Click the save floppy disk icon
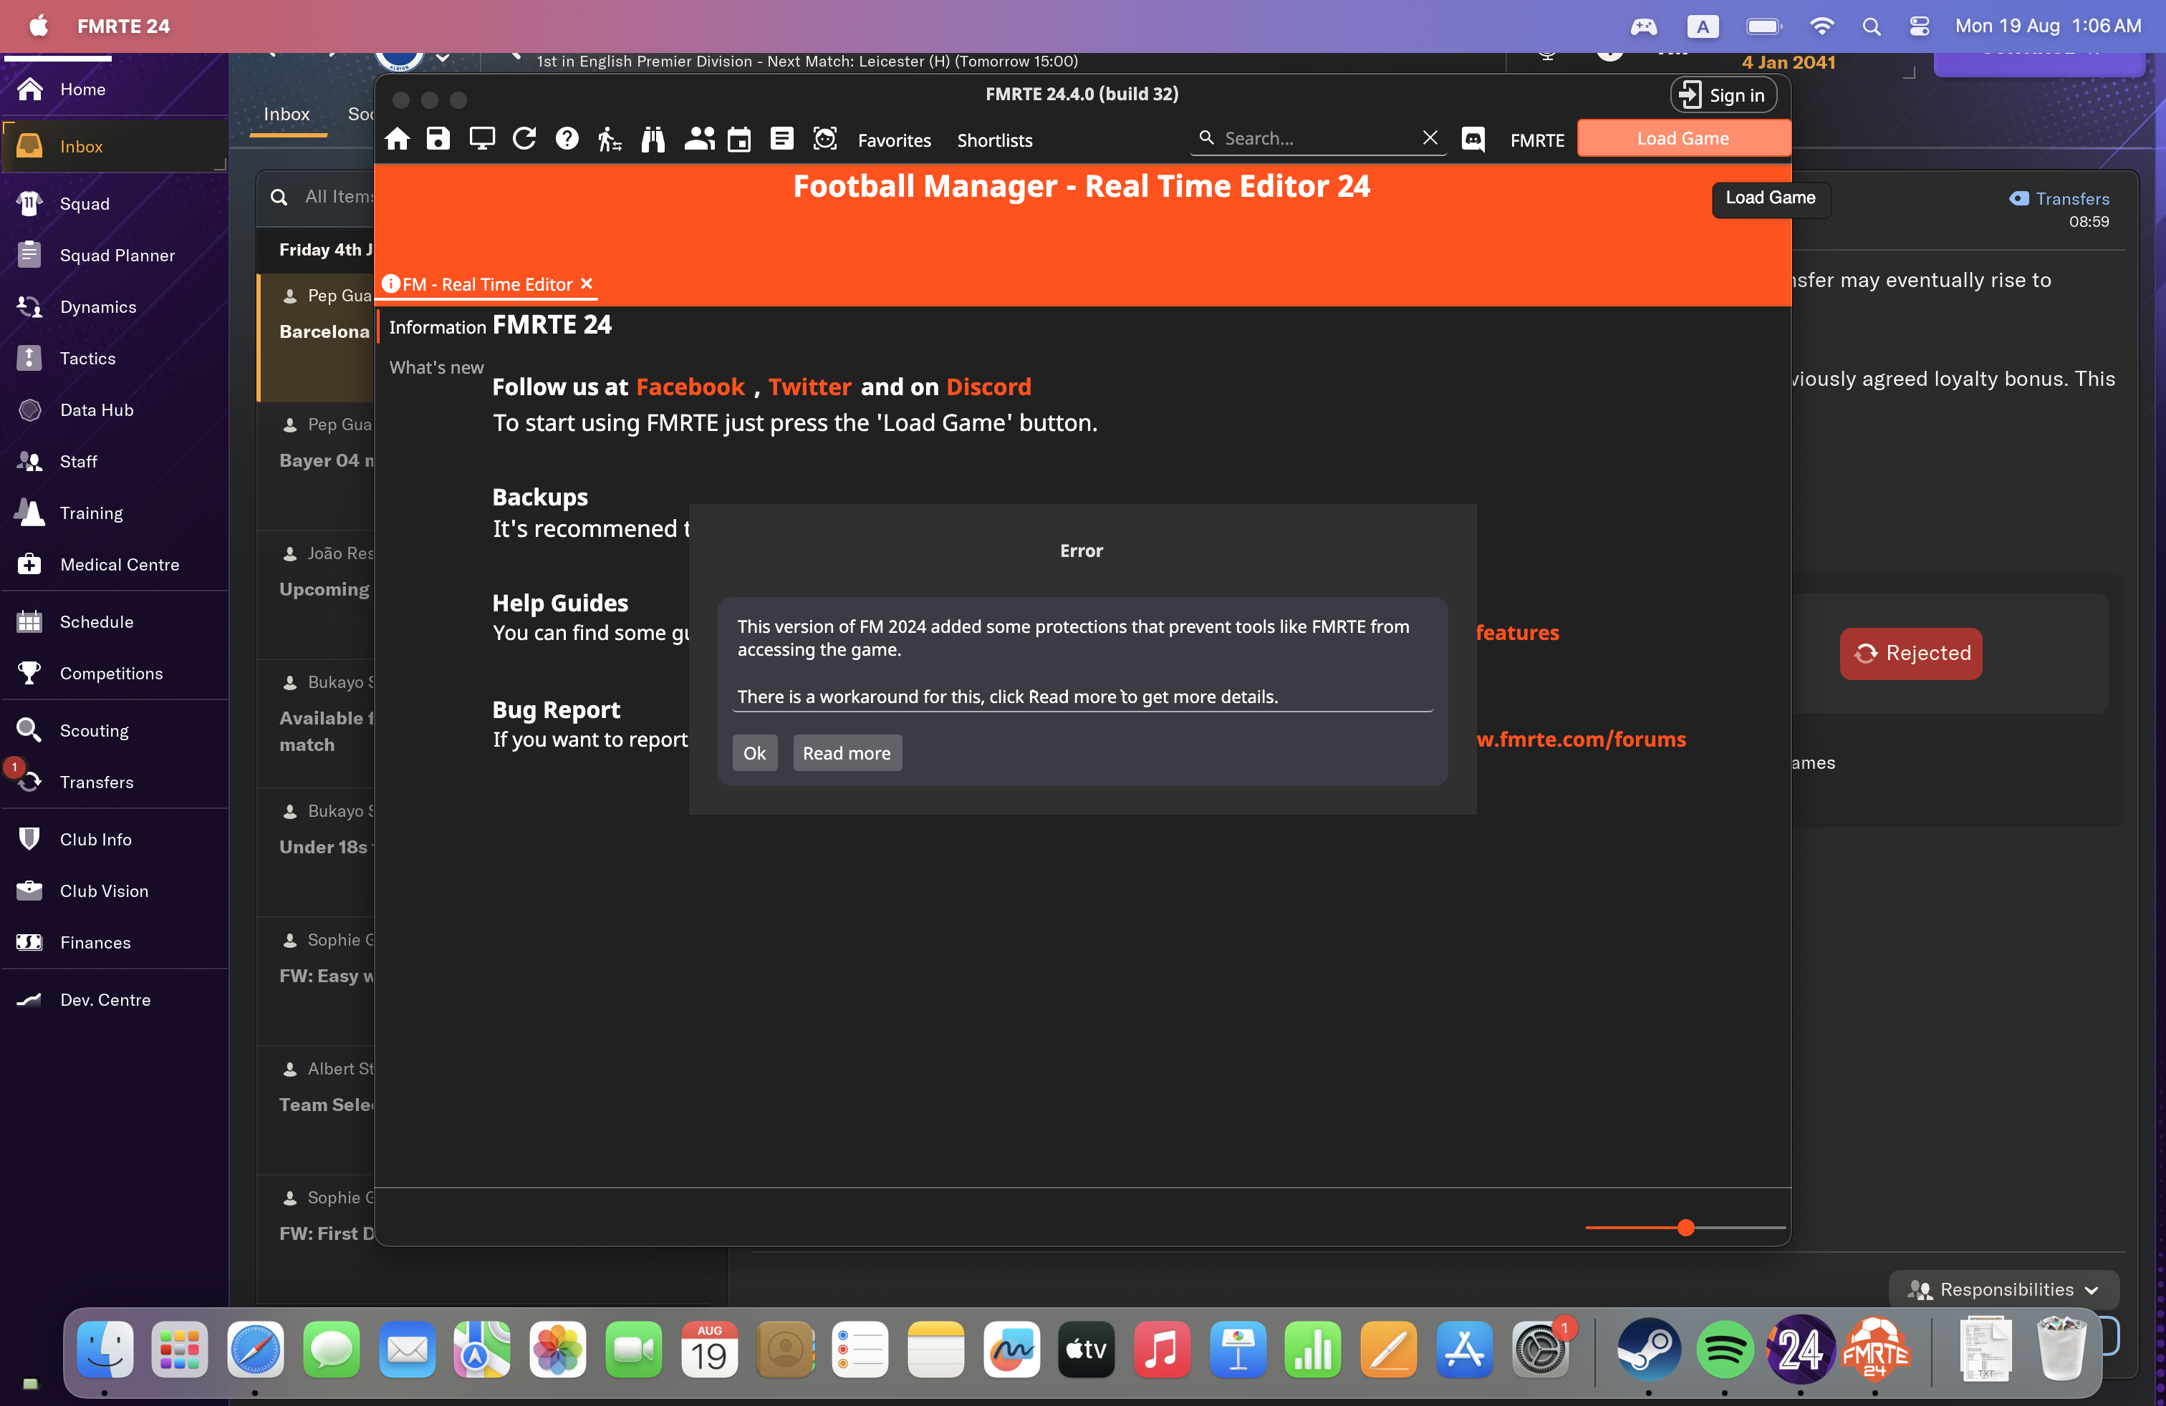Screen dimensions: 2166x1406 438,139
